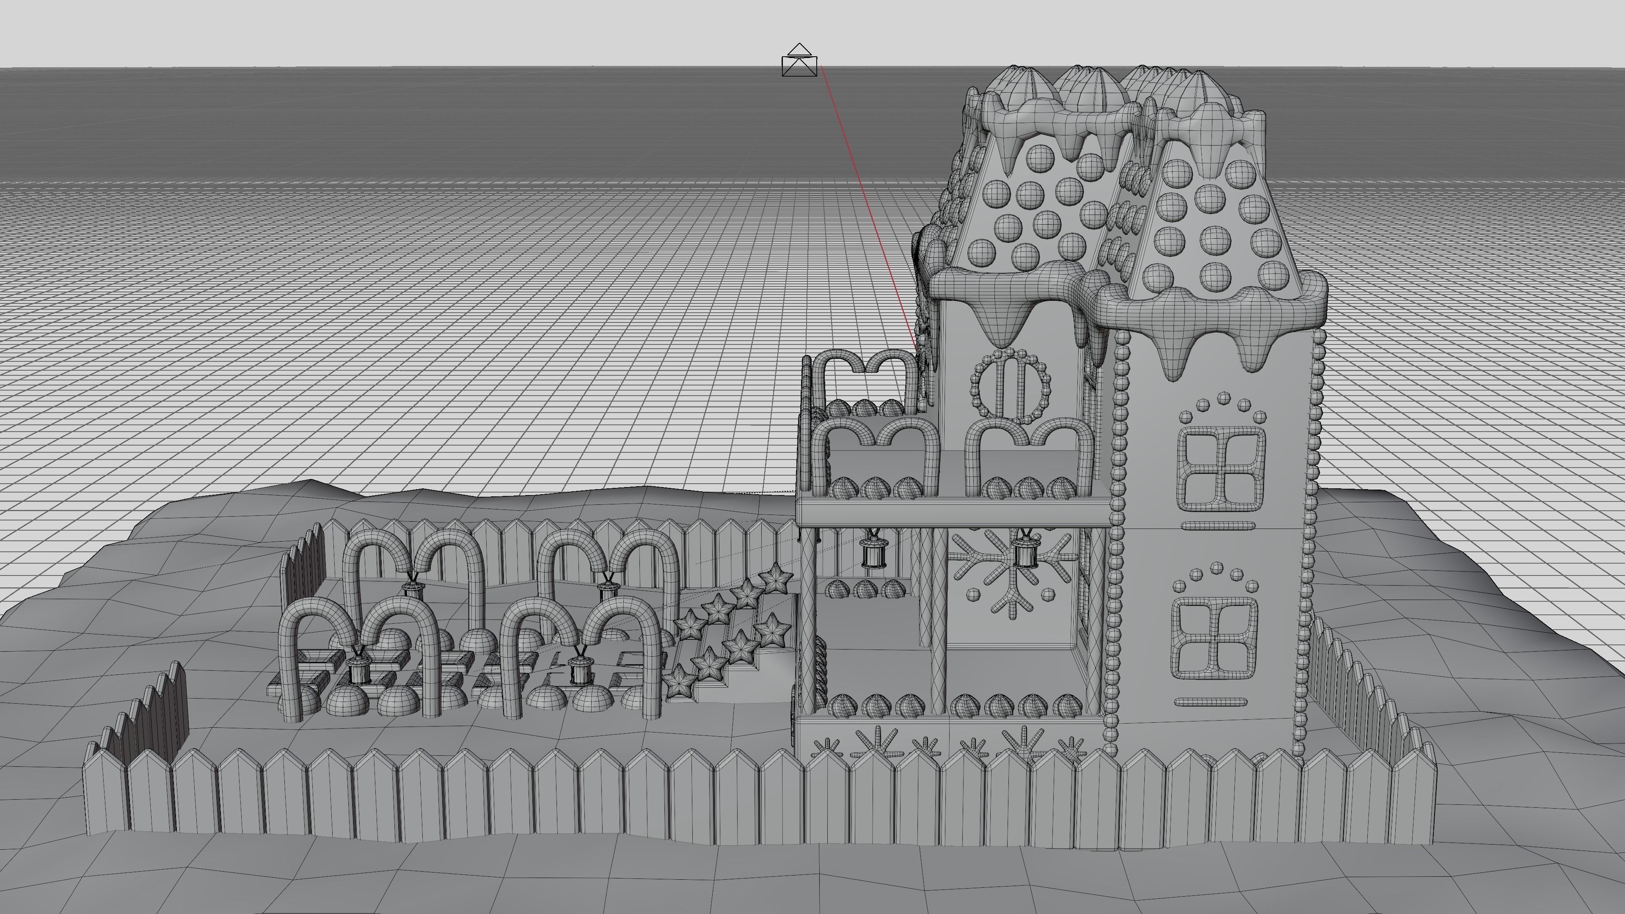Select the left hanging lantern under the balcony

click(x=874, y=549)
